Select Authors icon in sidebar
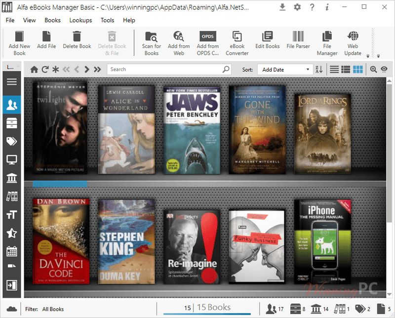The height and width of the screenshot is (318, 395). pos(11,105)
